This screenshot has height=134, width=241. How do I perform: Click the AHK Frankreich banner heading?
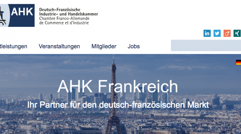(117, 86)
